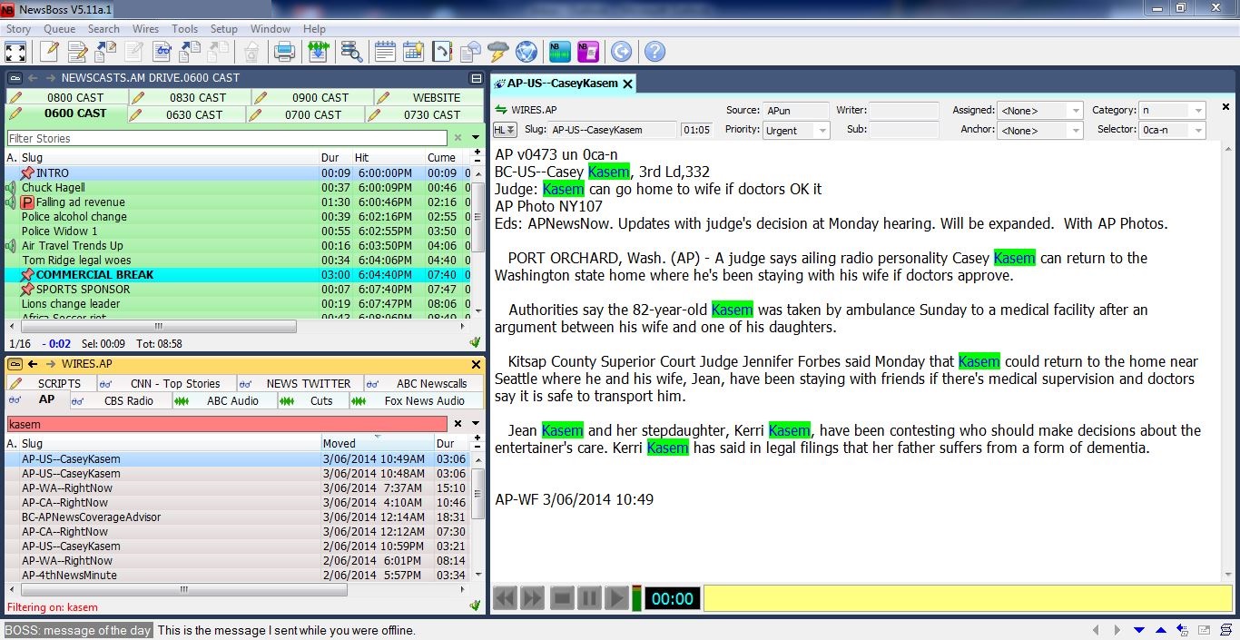Image resolution: width=1240 pixels, height=640 pixels.
Task: Sort wires by the Moved column header
Action: (x=377, y=443)
